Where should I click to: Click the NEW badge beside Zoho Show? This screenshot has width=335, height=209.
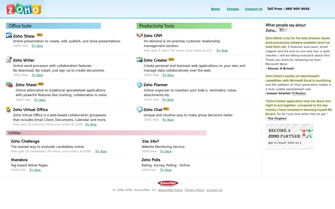40,34
